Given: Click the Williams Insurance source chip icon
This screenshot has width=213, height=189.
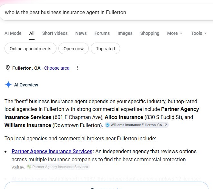Looking at the screenshot, I should (107, 125).
